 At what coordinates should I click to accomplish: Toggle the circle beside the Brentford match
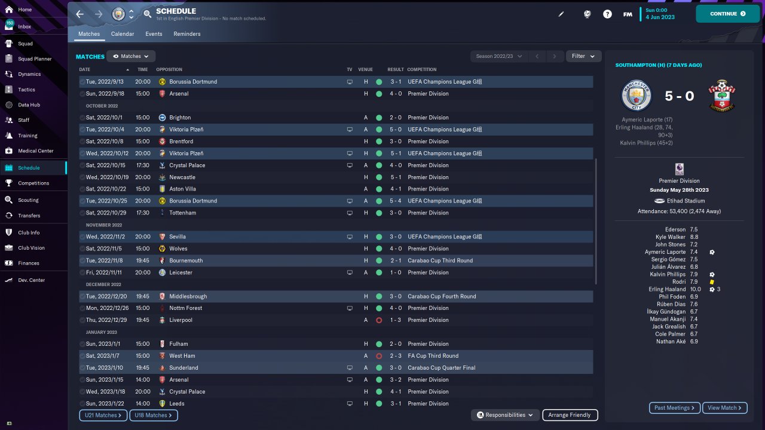click(x=82, y=142)
